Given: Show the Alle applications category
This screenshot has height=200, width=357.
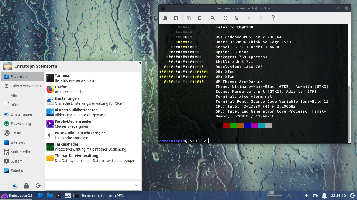Looking at the screenshot, I should click(x=22, y=96).
